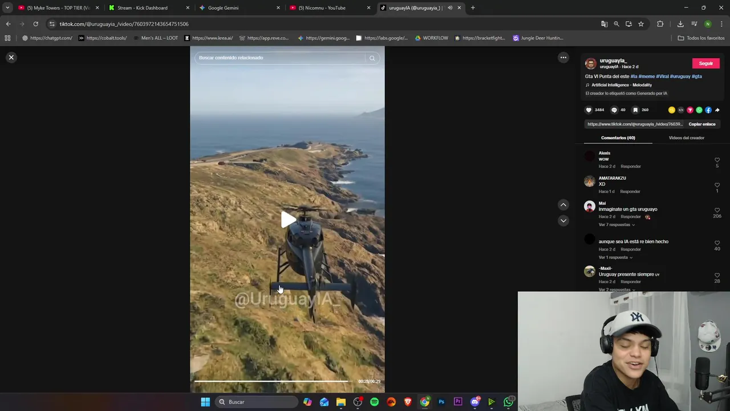The image size is (730, 411).
Task: Expand 'Ver 7 respuestas' under Mai's comment
Action: point(617,225)
